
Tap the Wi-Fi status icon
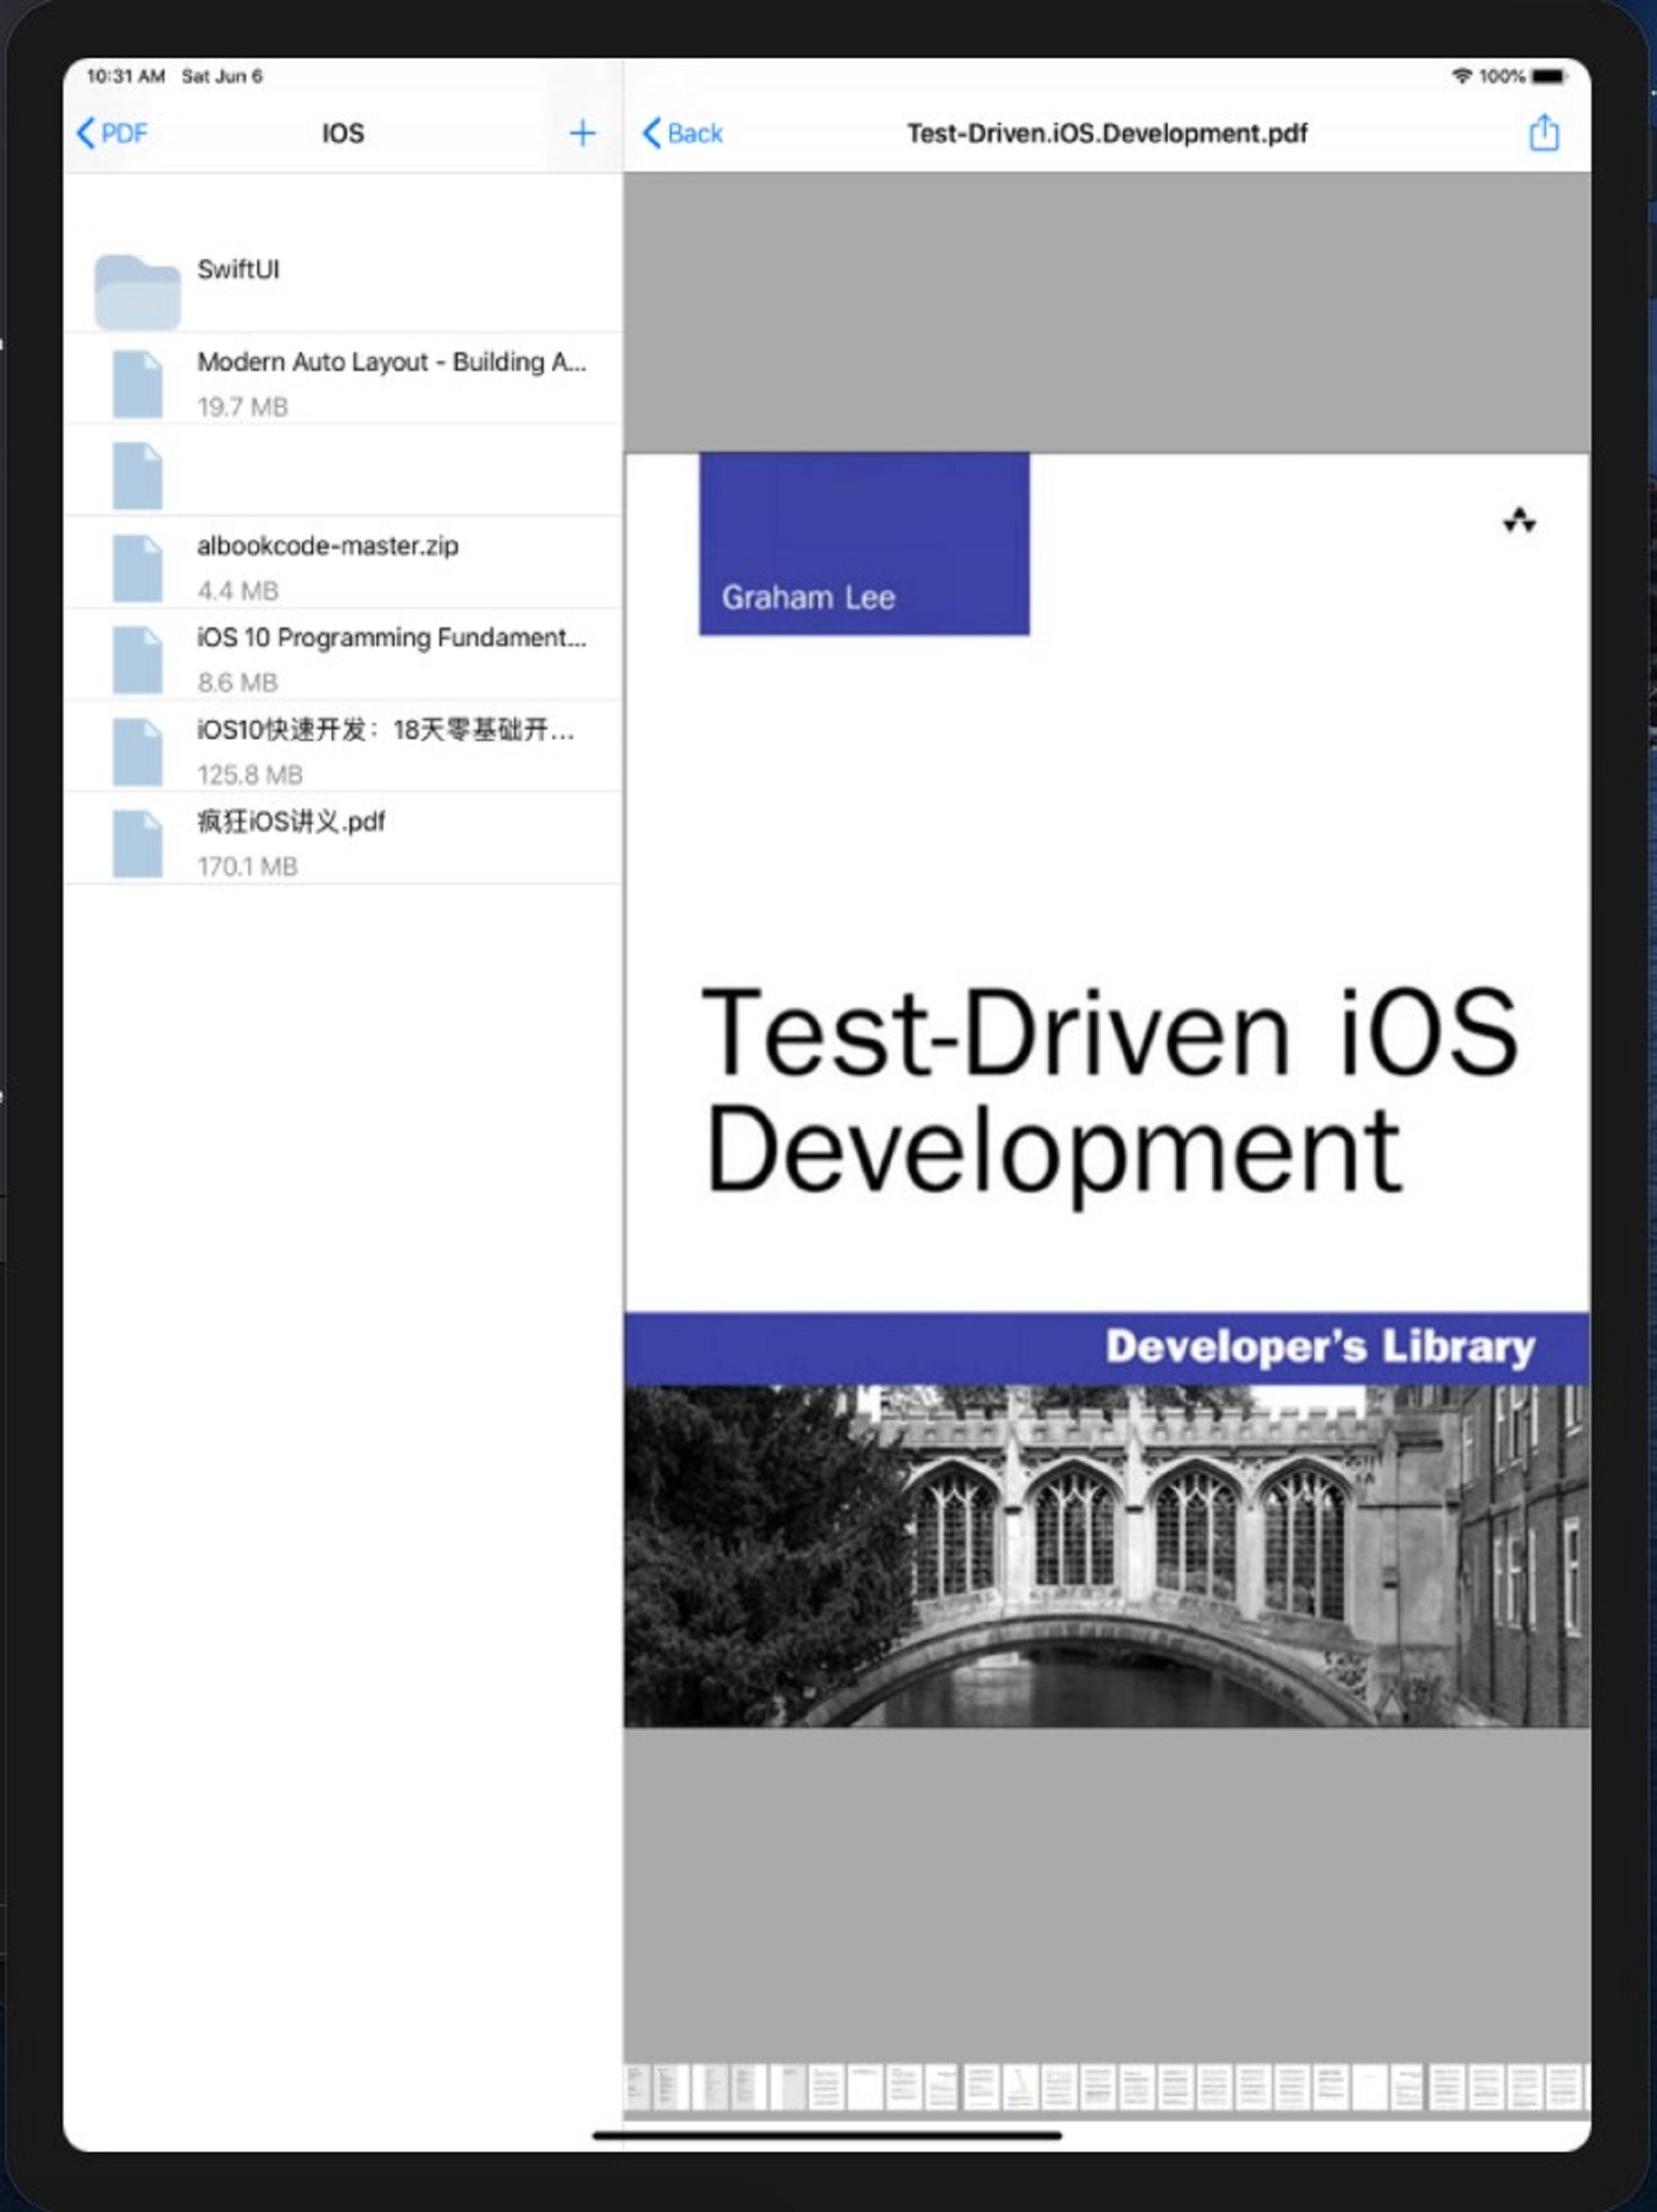pyautogui.click(x=1461, y=76)
